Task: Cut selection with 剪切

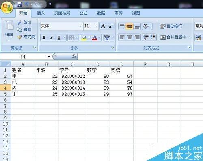Action: 24,22
